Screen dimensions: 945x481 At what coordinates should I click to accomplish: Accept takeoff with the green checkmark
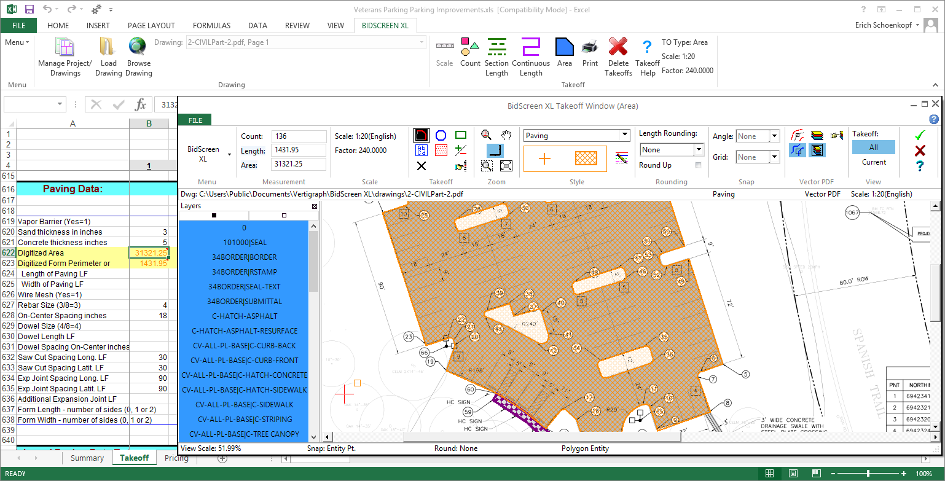click(919, 136)
